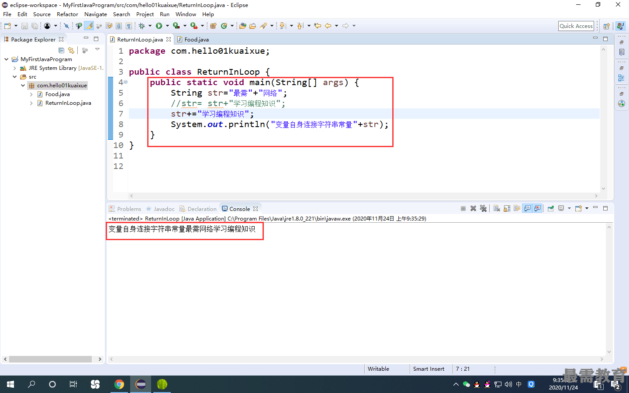Collapse the MyFirstJavaProgram project node
629x393 pixels.
coord(6,59)
